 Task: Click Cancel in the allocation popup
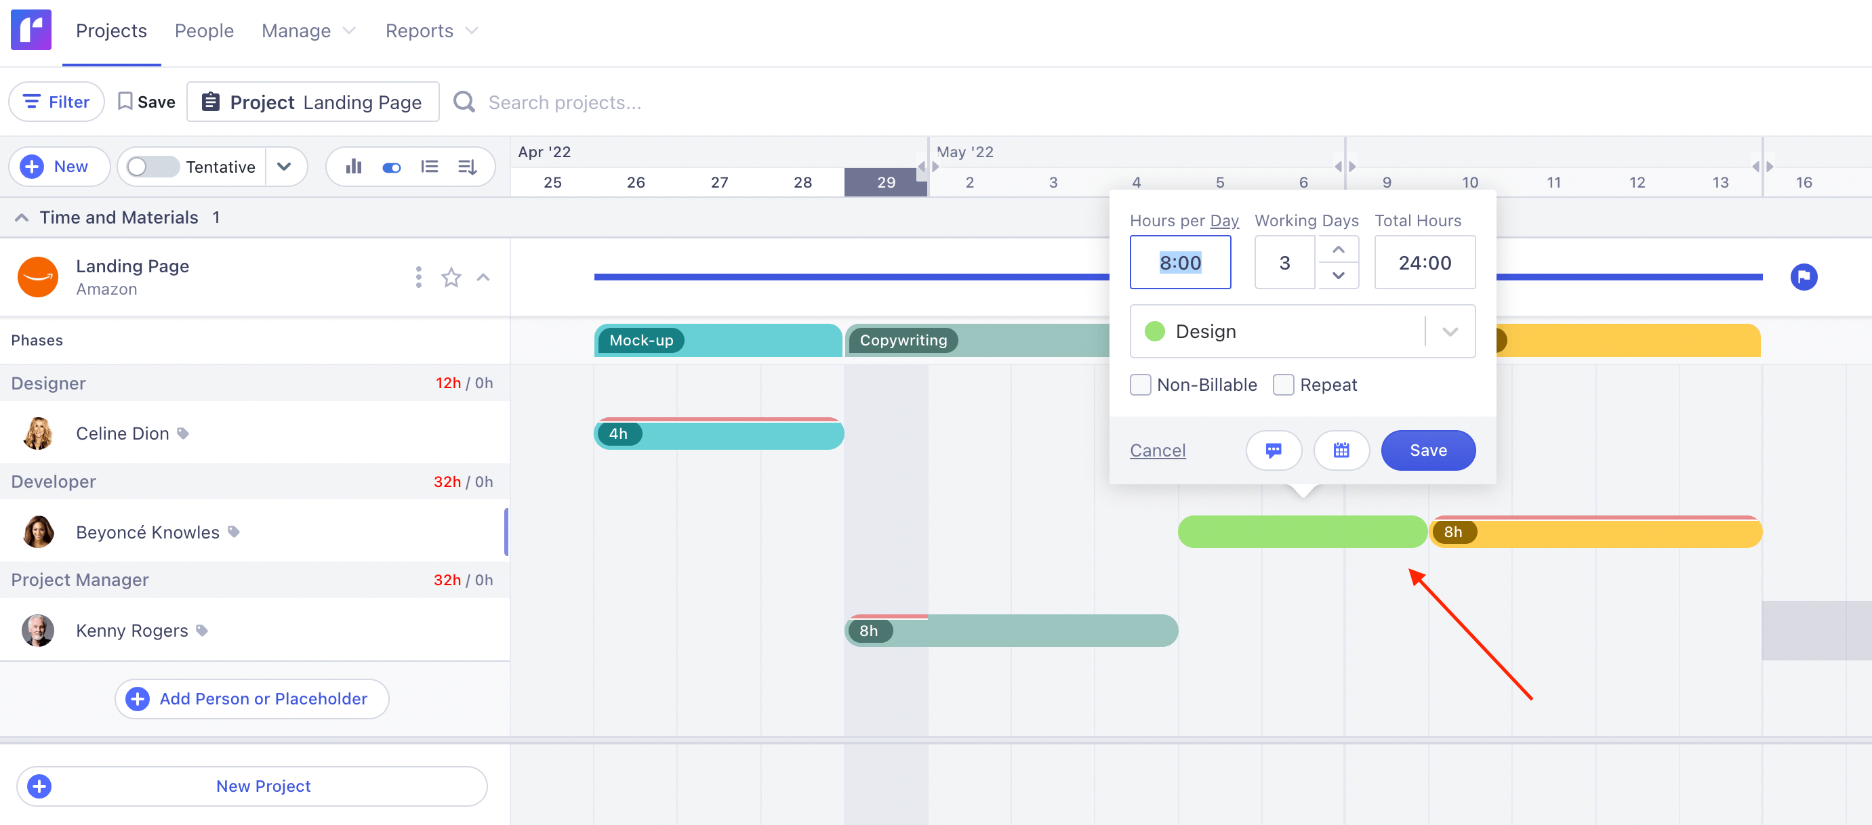point(1158,450)
